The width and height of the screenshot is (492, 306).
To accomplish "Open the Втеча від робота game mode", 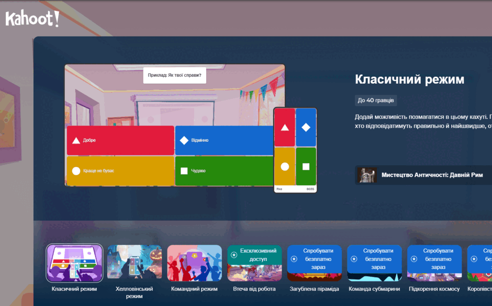I will pyautogui.click(x=254, y=263).
